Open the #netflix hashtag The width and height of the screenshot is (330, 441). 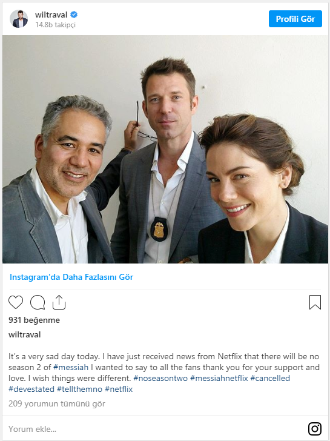119,390
